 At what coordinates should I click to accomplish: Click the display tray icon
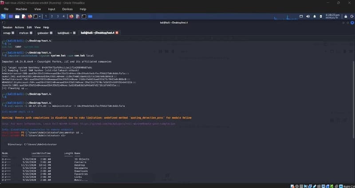(x=301, y=16)
